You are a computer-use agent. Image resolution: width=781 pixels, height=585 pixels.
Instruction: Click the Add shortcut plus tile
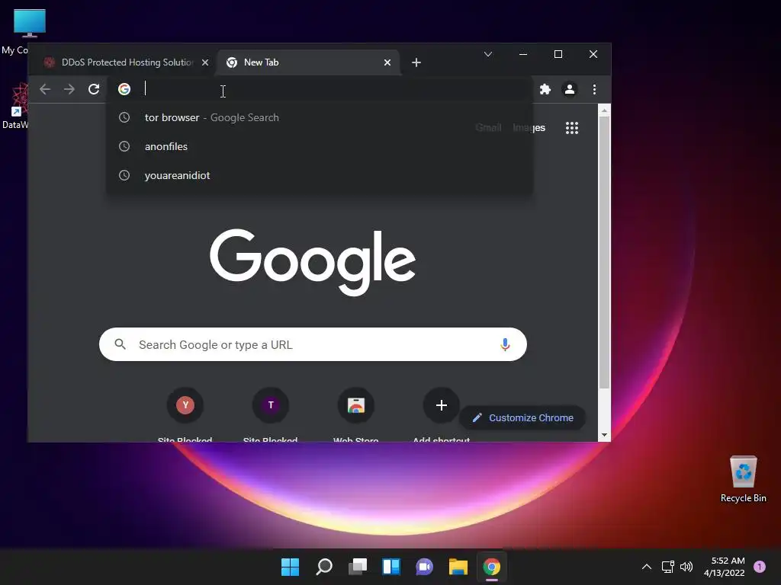click(x=442, y=405)
